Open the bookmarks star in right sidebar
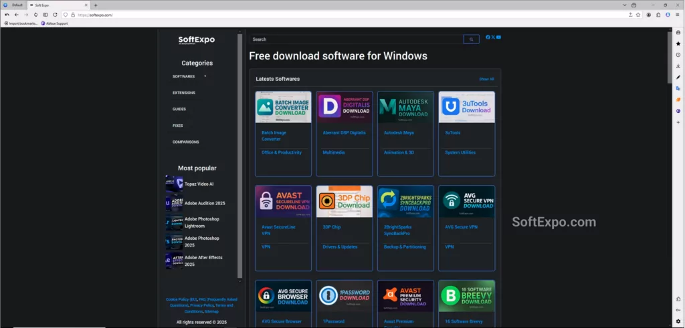 point(678,43)
